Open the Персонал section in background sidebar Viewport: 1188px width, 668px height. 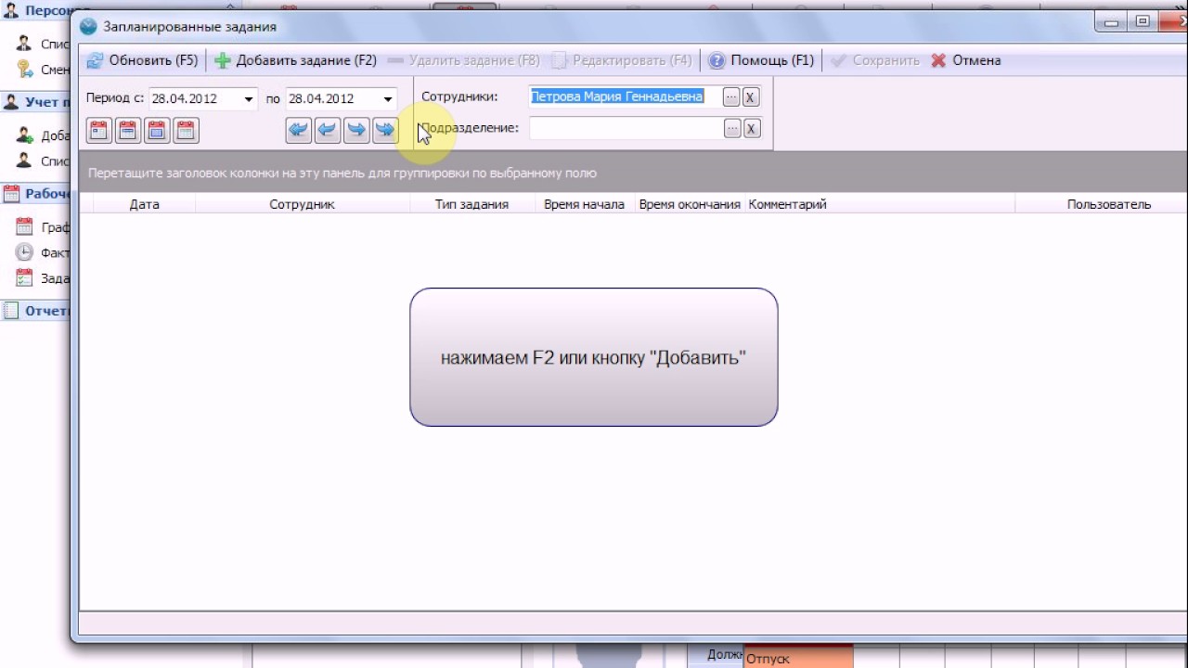click(x=37, y=10)
